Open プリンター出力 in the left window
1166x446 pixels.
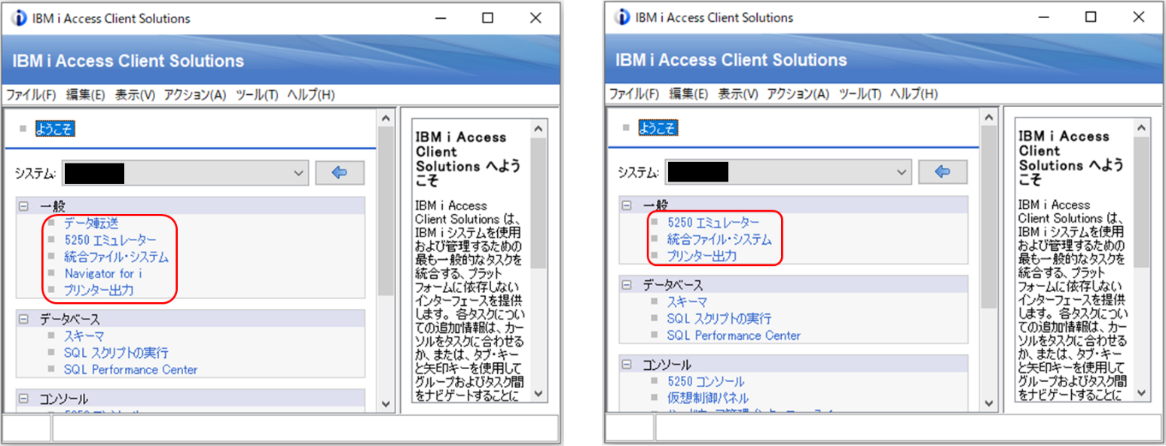coord(99,290)
